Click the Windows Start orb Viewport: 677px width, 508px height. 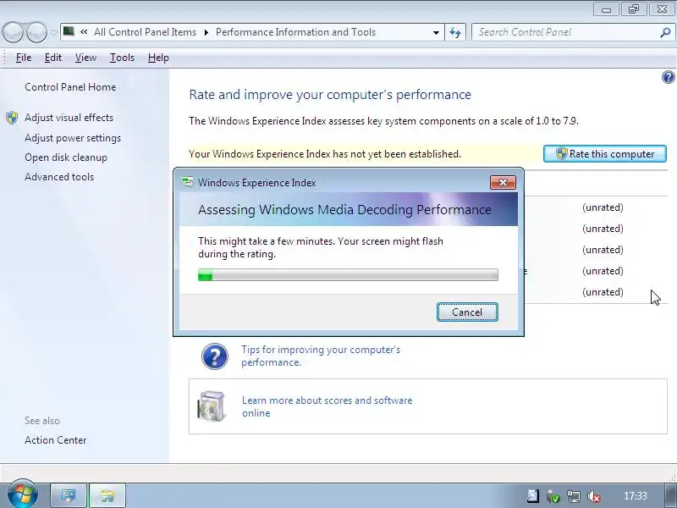[22, 494]
